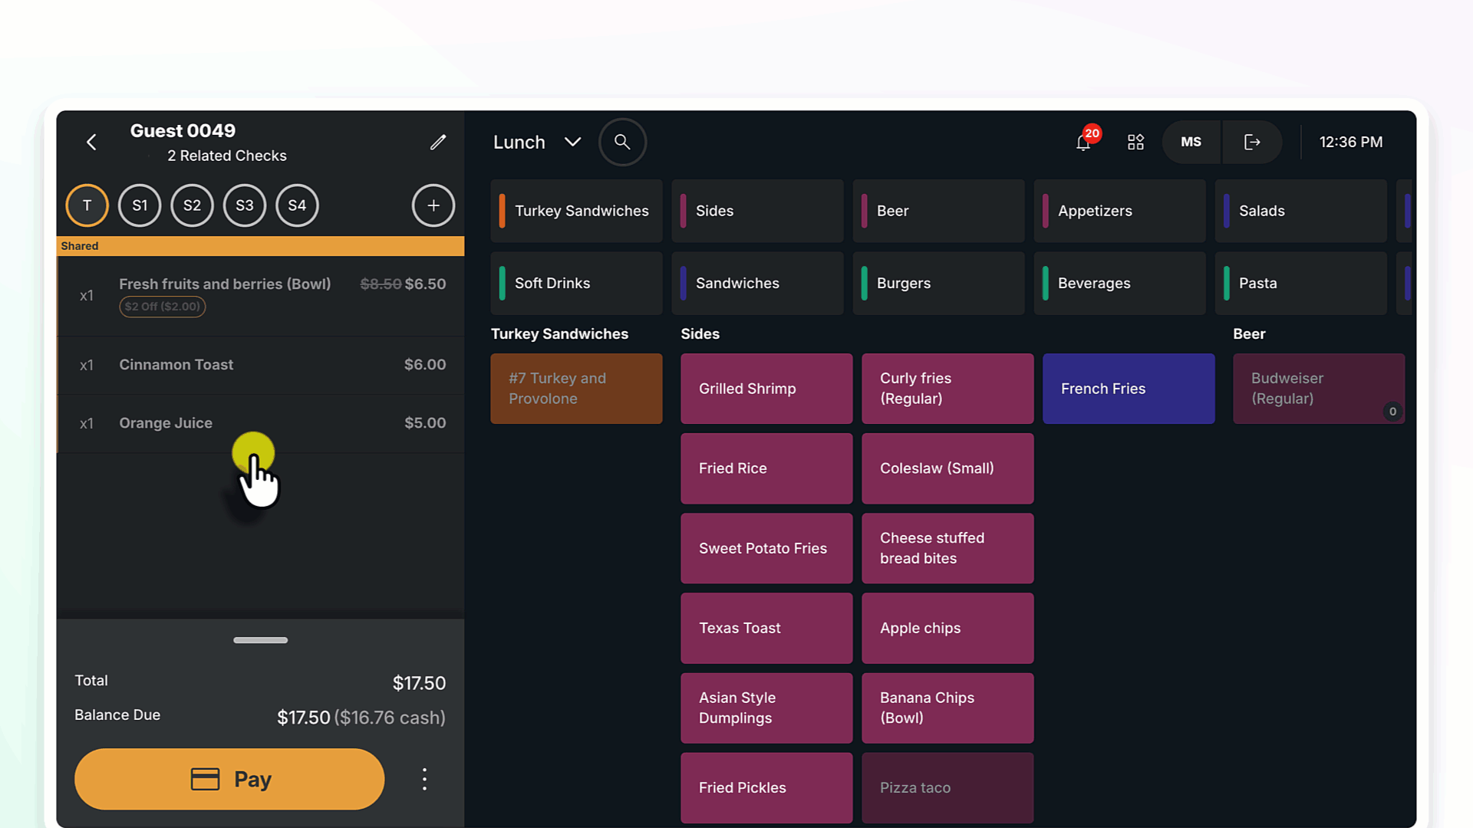This screenshot has width=1473, height=828.
Task: Add Banana Chips (Bowl)
Action: (947, 708)
